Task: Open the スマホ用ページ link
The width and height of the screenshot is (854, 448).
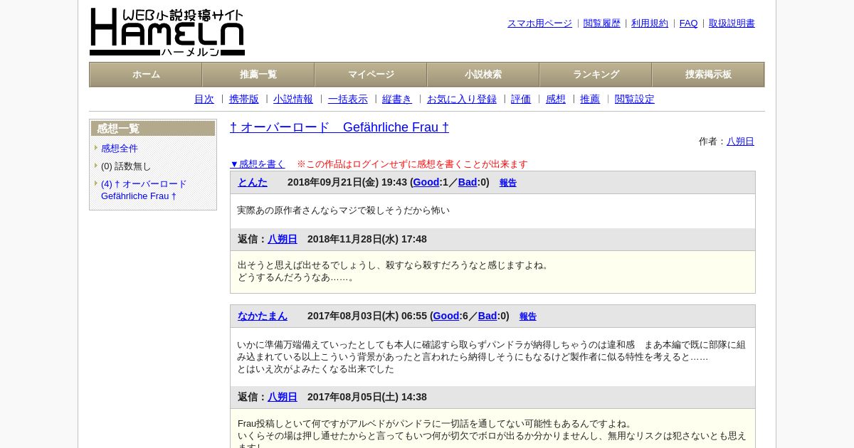Action: tap(539, 23)
